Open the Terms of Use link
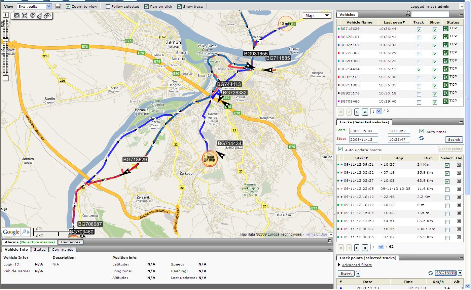471x290 pixels. tap(316, 235)
